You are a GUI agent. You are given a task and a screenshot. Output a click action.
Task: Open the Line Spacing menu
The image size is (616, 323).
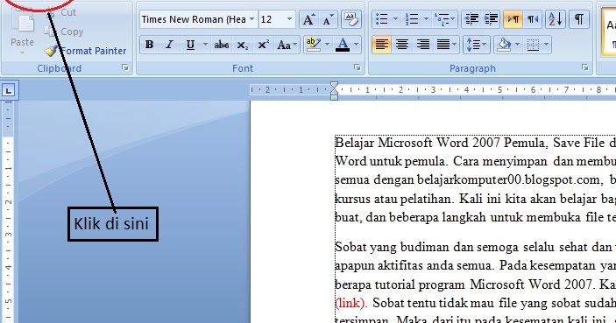476,45
